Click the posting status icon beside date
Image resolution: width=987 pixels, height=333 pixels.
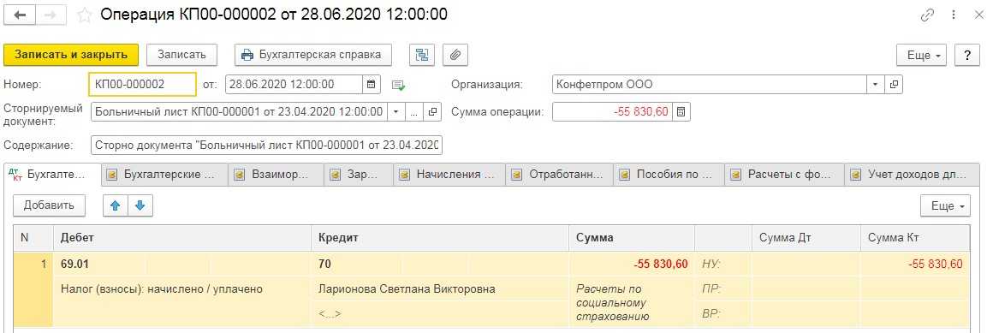tap(397, 85)
